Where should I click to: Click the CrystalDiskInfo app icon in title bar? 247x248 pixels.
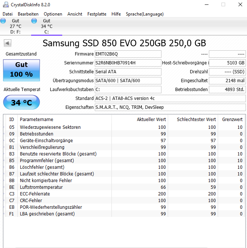click(x=6, y=4)
